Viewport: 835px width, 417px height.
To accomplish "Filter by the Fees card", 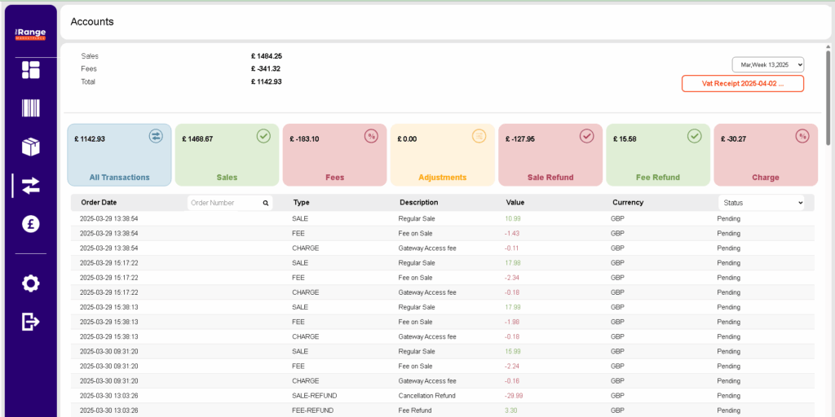I will pyautogui.click(x=334, y=155).
